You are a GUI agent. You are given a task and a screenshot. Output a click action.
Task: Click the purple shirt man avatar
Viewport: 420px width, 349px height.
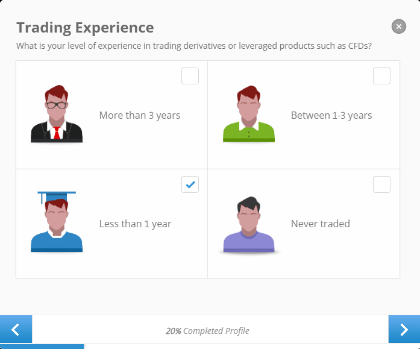(249, 224)
